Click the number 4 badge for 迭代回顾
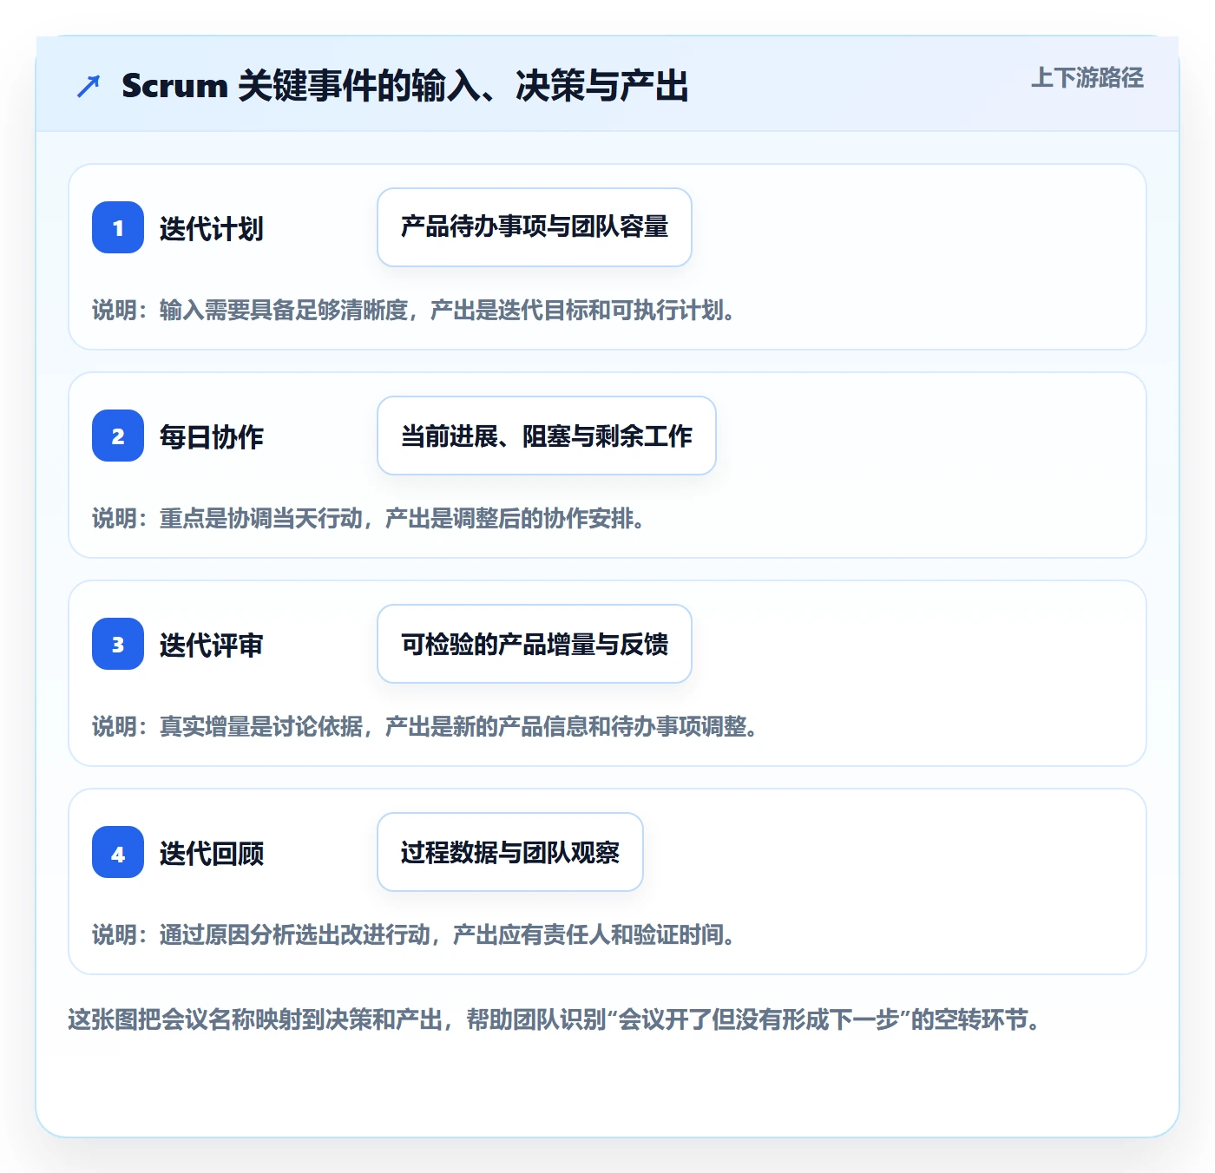1215x1173 pixels. 118,852
